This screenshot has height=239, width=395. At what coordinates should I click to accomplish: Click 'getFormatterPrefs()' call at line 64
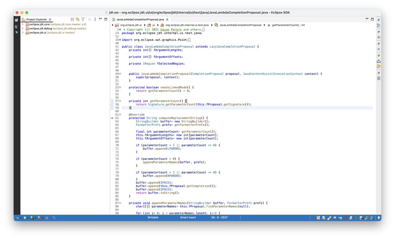tap(191, 125)
